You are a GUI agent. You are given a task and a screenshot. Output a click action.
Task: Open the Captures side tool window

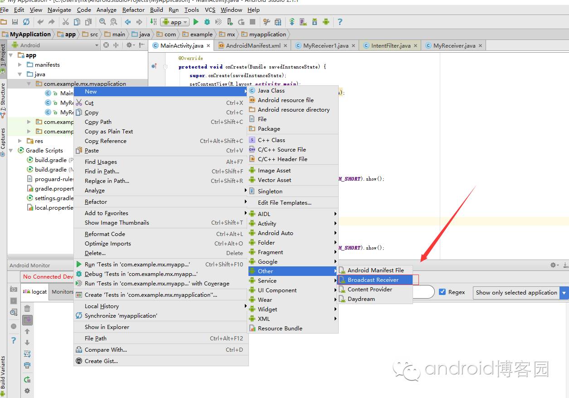click(x=3, y=141)
